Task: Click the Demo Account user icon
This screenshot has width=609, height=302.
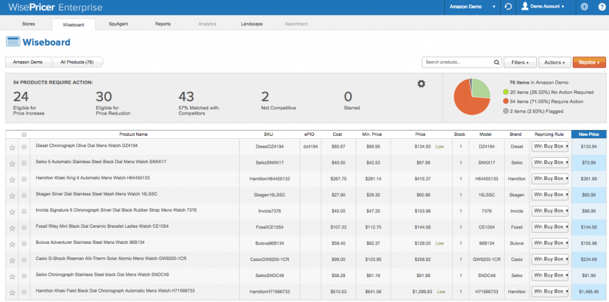Action: 525,6
